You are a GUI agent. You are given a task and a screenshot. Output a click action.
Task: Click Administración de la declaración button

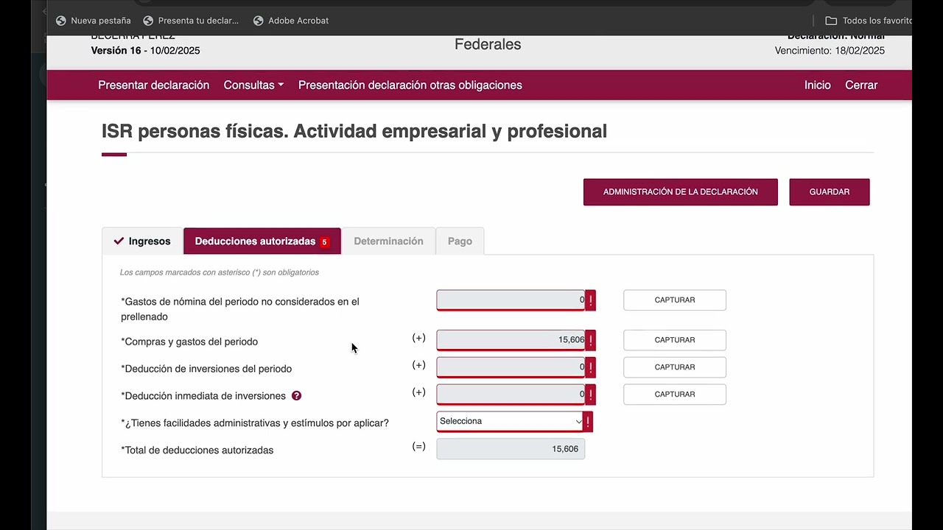click(681, 192)
